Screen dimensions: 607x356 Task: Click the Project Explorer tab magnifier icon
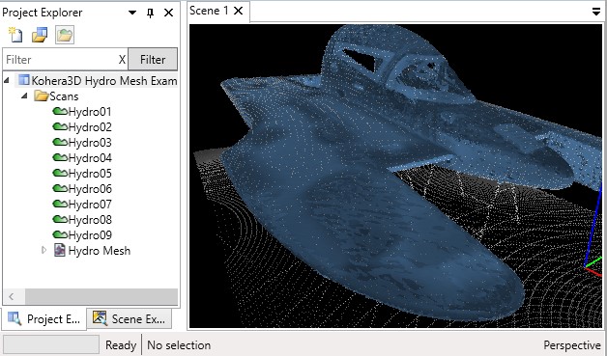tap(14, 319)
